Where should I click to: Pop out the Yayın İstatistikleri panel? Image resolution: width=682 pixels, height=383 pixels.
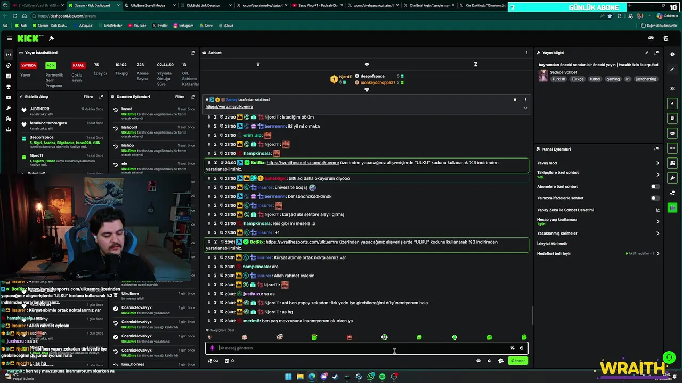point(193,53)
